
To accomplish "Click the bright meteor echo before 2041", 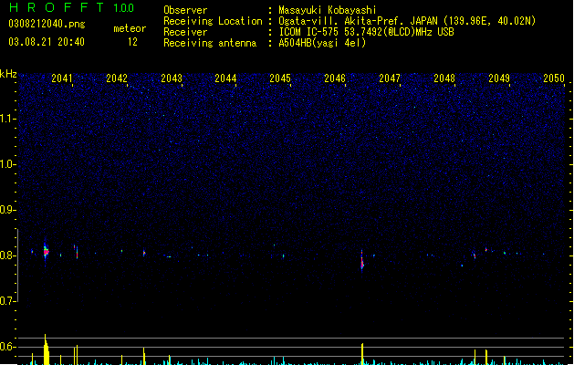I will (46, 251).
